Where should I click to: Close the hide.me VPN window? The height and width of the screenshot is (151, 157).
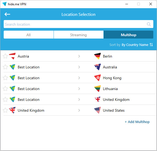151,4
